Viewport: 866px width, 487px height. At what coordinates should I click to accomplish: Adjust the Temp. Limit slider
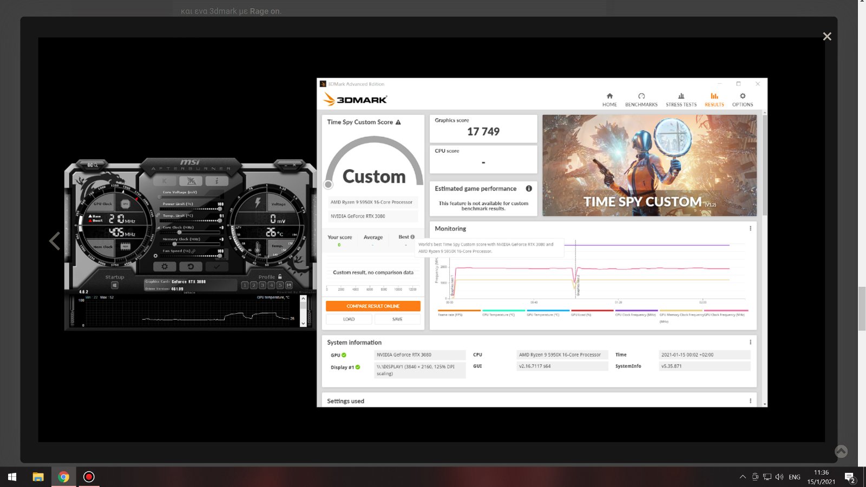(x=191, y=221)
